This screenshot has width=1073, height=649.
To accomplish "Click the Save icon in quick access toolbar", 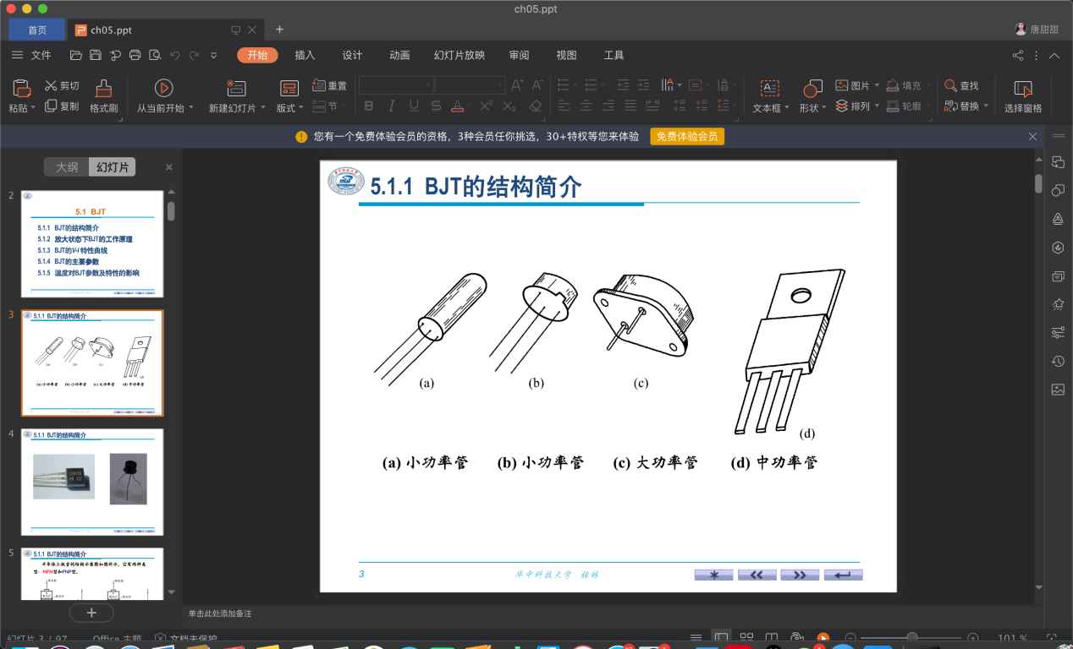I will [96, 55].
